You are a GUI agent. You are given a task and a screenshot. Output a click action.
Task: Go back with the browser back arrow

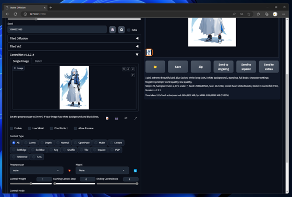pyautogui.click(x=7, y=14)
